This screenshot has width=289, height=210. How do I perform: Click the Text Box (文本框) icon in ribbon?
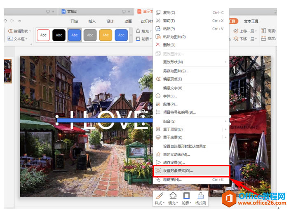click(x=10, y=39)
